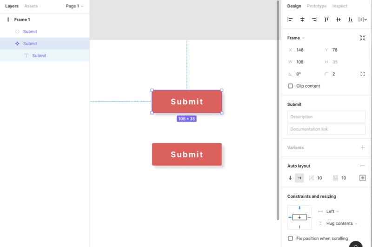Open the Page 1 dropdown
Image resolution: width=372 pixels, height=247 pixels.
[74, 6]
